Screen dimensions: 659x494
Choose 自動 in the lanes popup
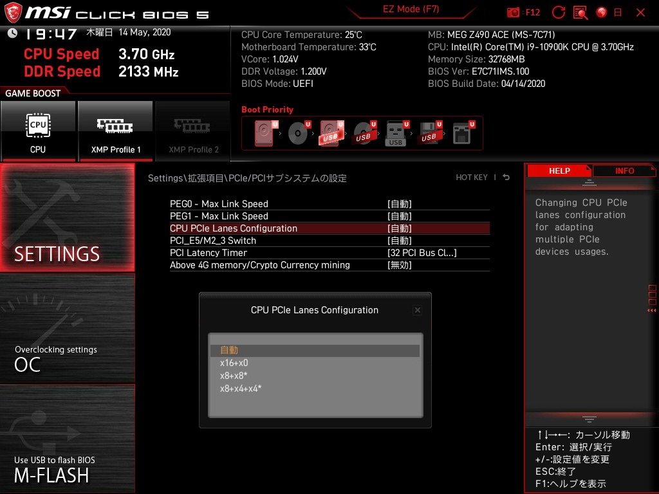[315, 351]
